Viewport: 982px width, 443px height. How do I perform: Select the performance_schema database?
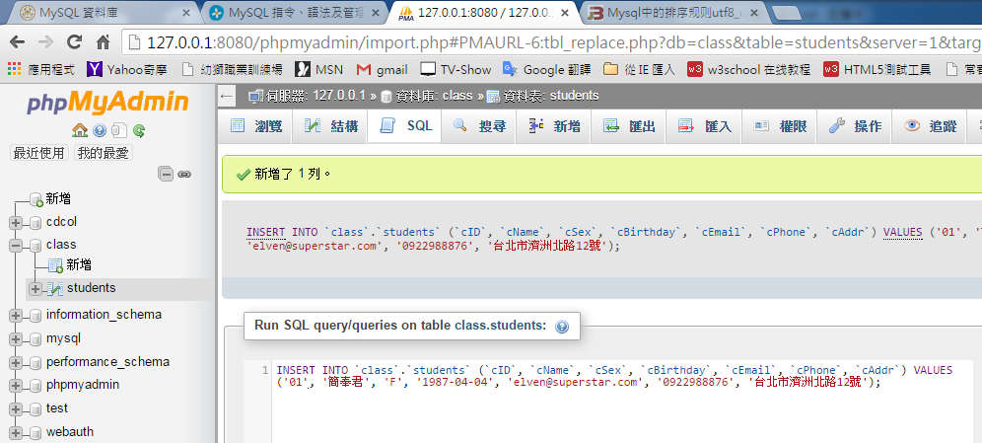point(107,362)
